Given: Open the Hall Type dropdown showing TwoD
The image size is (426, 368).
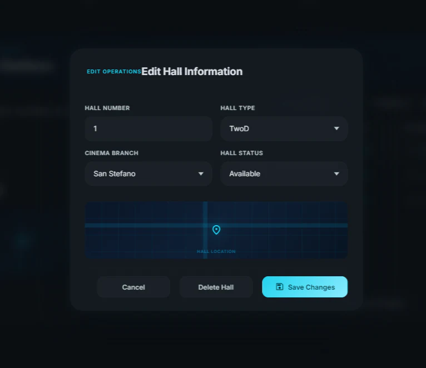Looking at the screenshot, I should coord(284,129).
